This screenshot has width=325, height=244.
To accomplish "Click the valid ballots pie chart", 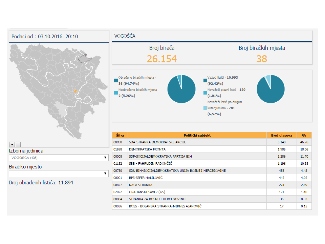I will coord(270,89).
